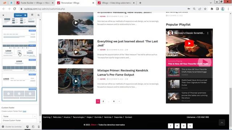Image resolution: width=232 pixels, height=130 pixels.
Task: Open Comida footer menu link
Action: [x=98, y=117]
